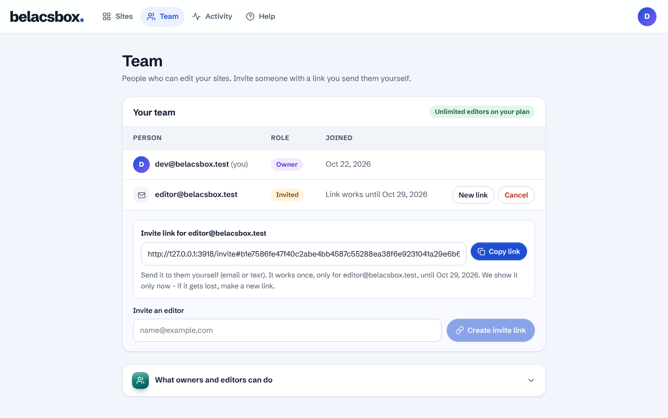Screen dimensions: 668x418
Task: Click Create invite link button
Action: (491, 330)
